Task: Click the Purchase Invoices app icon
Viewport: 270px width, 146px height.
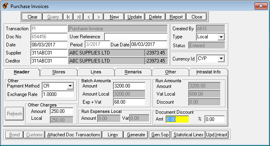Action: (5, 6)
